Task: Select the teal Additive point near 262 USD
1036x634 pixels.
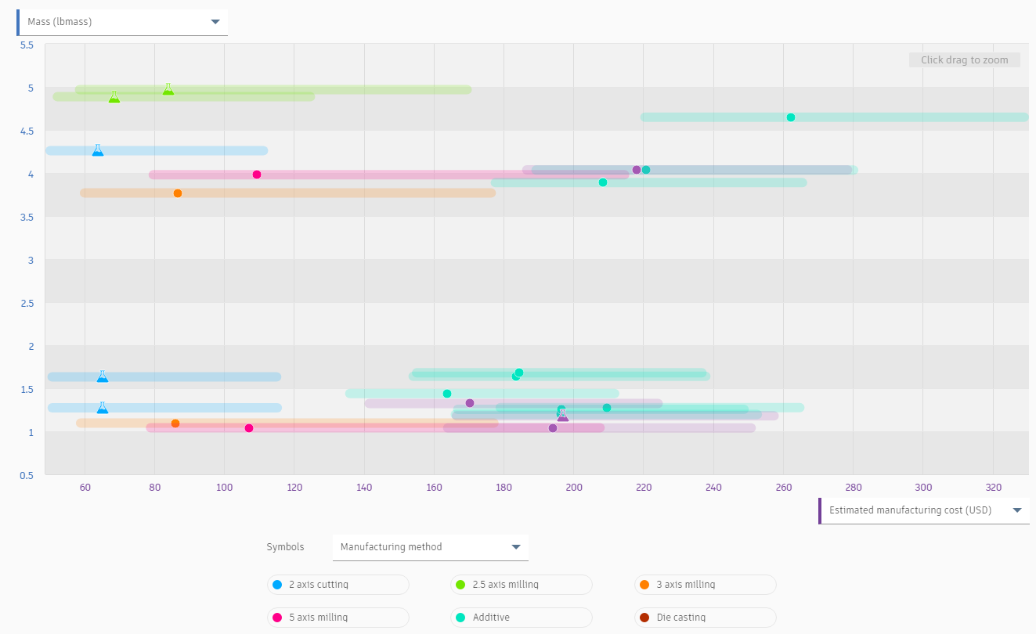Action: (x=791, y=117)
